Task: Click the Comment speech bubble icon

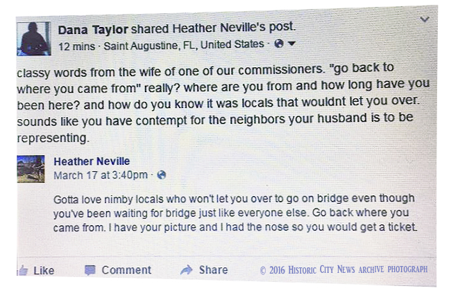Action: pos(90,270)
